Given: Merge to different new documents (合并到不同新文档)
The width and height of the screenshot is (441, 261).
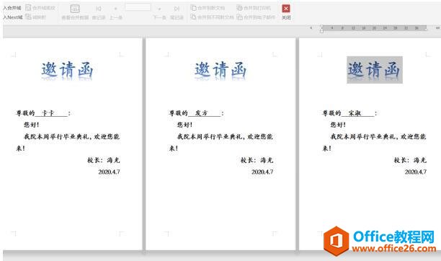Looking at the screenshot, I should (212, 17).
